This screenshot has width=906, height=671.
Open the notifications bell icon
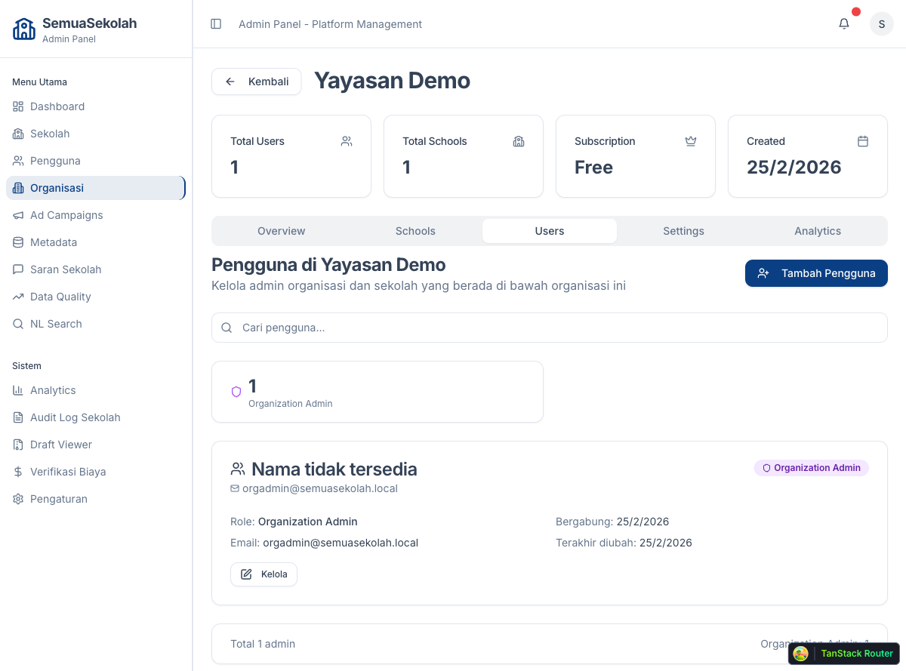(843, 23)
